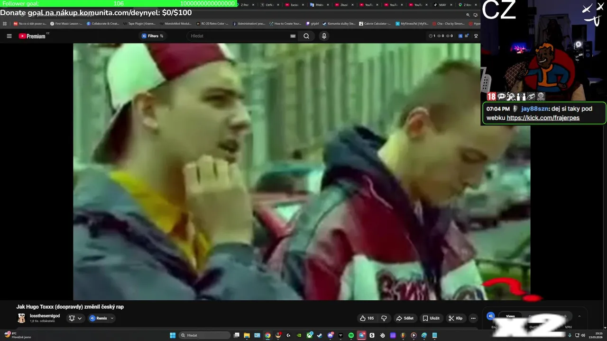607x341 pixels.
Task: Expand the Remix dropdown arrow
Action: [x=112, y=318]
